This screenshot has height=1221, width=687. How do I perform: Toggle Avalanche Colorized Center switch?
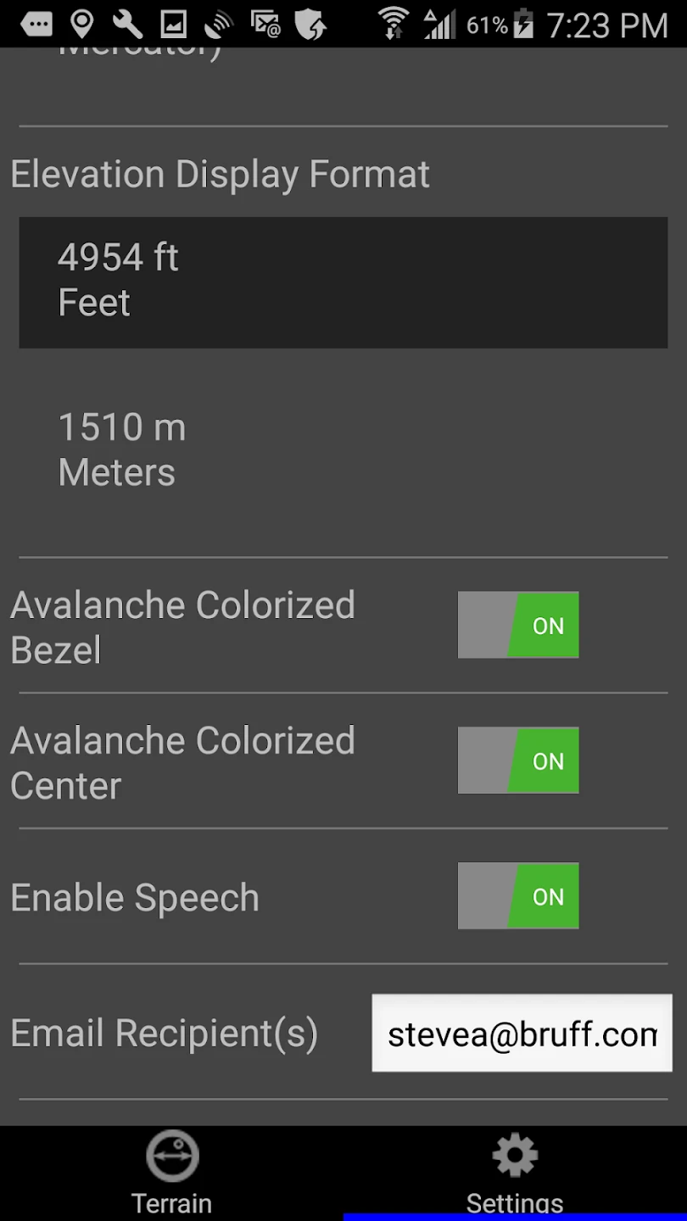tap(518, 761)
